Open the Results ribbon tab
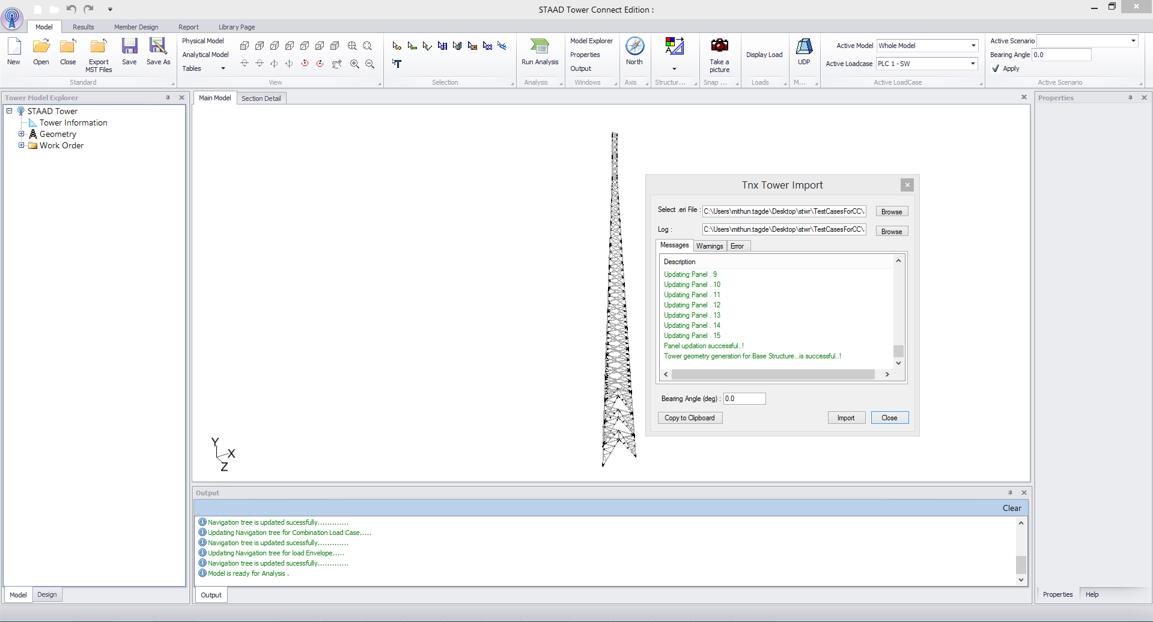Image resolution: width=1153 pixels, height=622 pixels. tap(83, 27)
